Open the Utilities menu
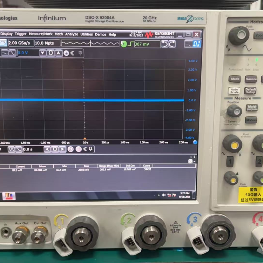 coord(87,34)
